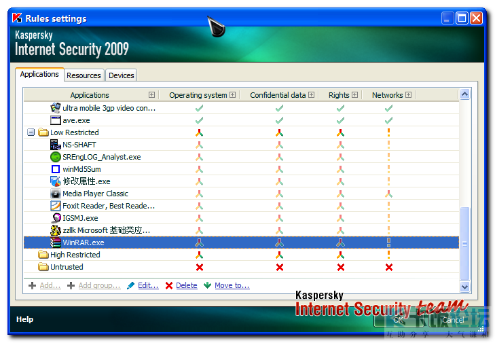Collapse the Low Restricted group
This screenshot has width=495, height=343.
point(31,132)
